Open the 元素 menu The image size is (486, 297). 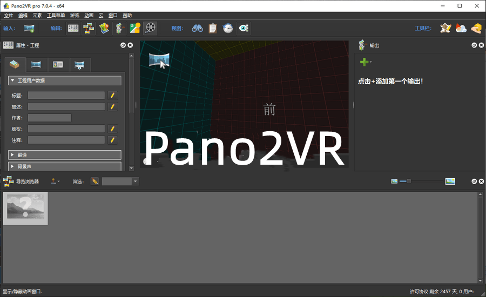pyautogui.click(x=37, y=16)
